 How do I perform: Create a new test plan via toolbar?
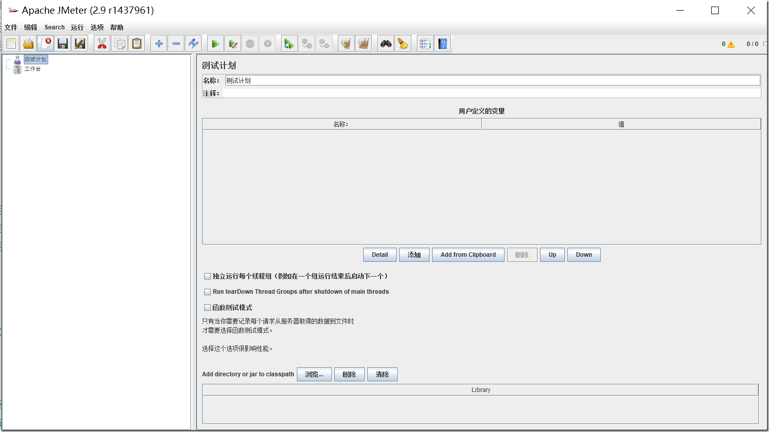click(11, 44)
